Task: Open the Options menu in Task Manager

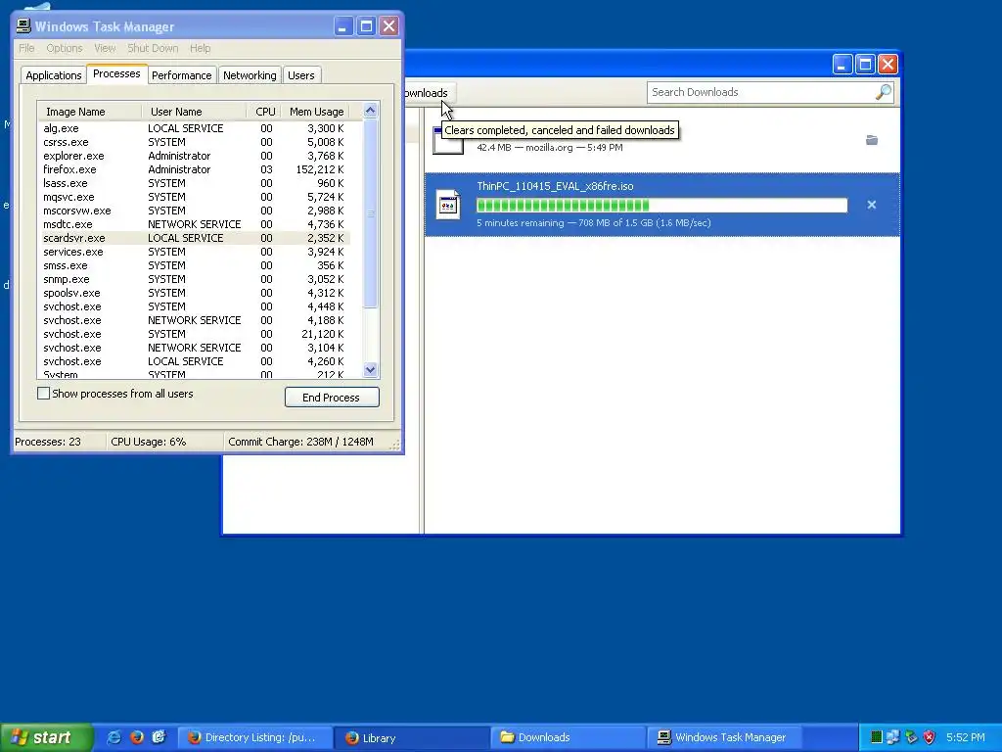Action: [x=64, y=48]
